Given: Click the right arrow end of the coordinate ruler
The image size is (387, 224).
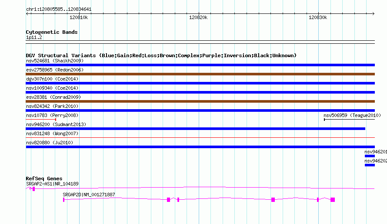Looking at the screenshot, I should (373, 13).
